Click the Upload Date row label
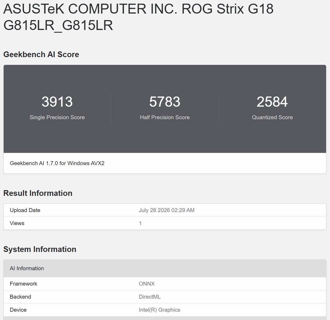This screenshot has width=330, height=320. pyautogui.click(x=25, y=210)
